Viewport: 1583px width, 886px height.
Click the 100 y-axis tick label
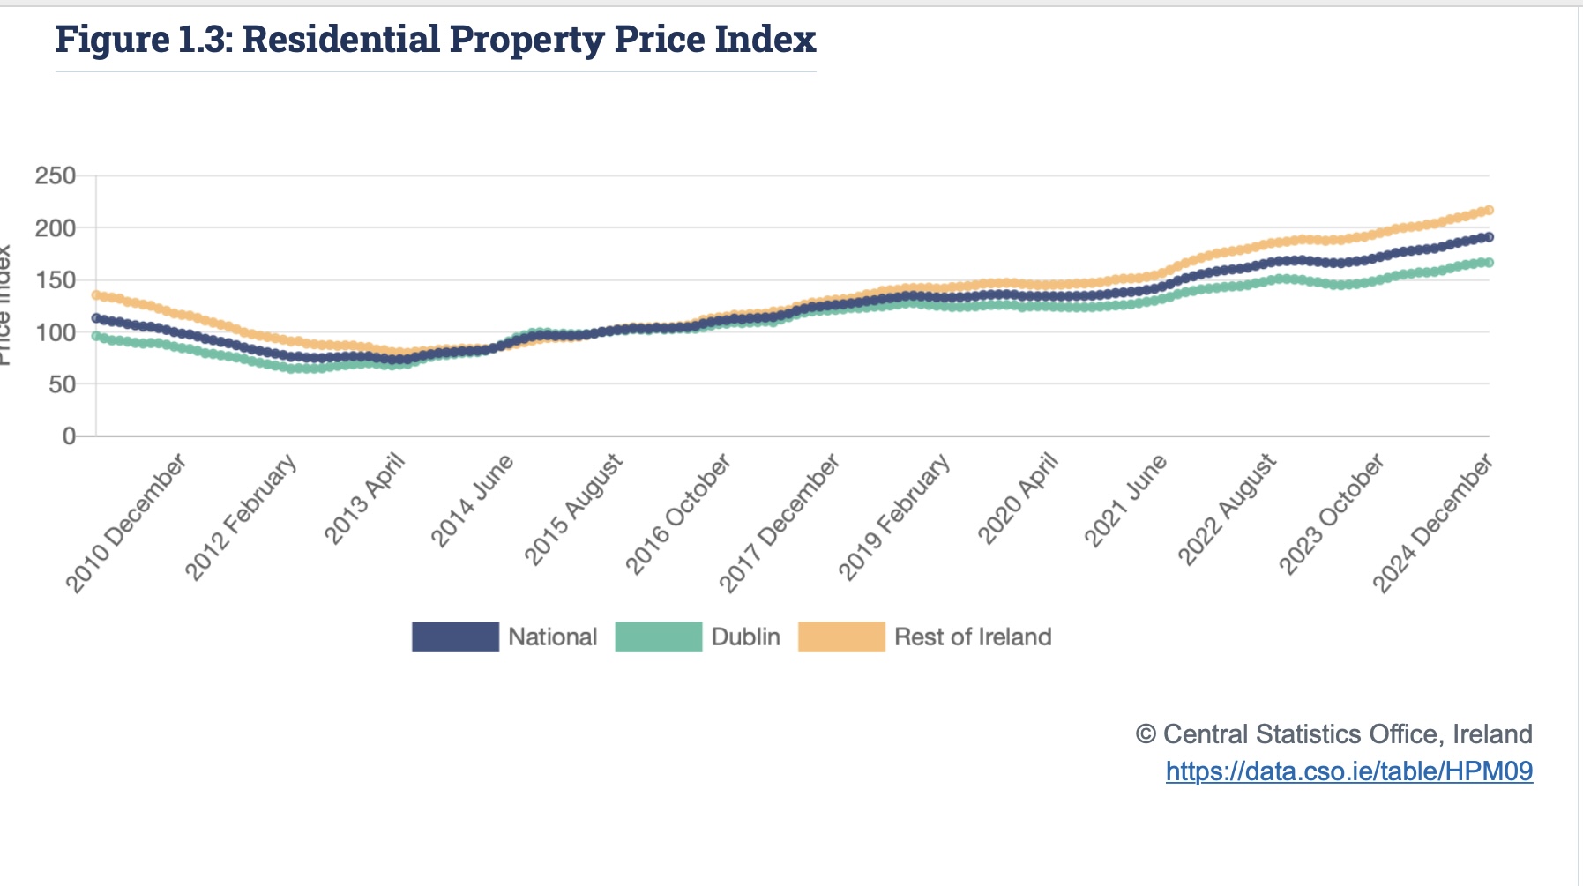coord(56,332)
